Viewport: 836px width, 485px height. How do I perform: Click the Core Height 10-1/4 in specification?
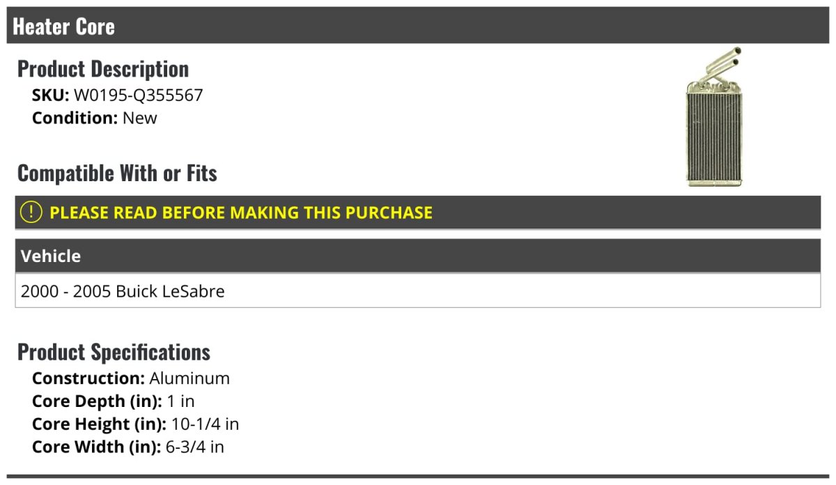(136, 424)
